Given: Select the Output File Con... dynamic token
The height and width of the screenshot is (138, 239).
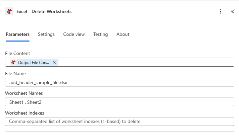Looking at the screenshot, I should click(x=34, y=63).
